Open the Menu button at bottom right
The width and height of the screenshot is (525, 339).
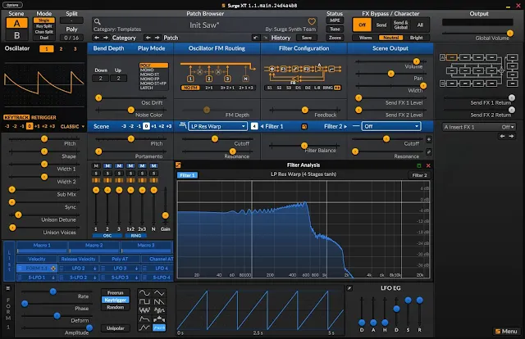point(506,332)
